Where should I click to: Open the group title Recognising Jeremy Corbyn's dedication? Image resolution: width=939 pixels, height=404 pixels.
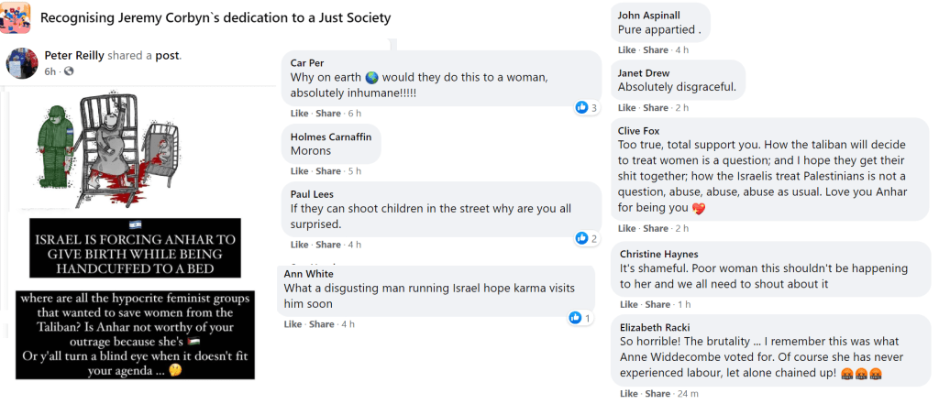215,17
